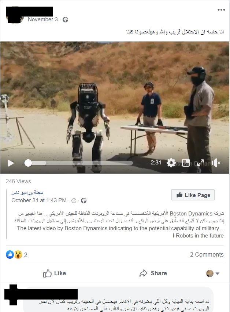Toggle Like on the post
The width and height of the screenshot is (230, 312).
coord(55,273)
